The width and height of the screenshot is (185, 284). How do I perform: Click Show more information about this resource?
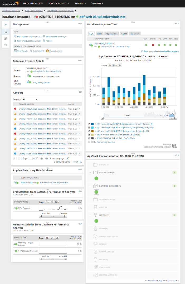[x=161, y=51]
